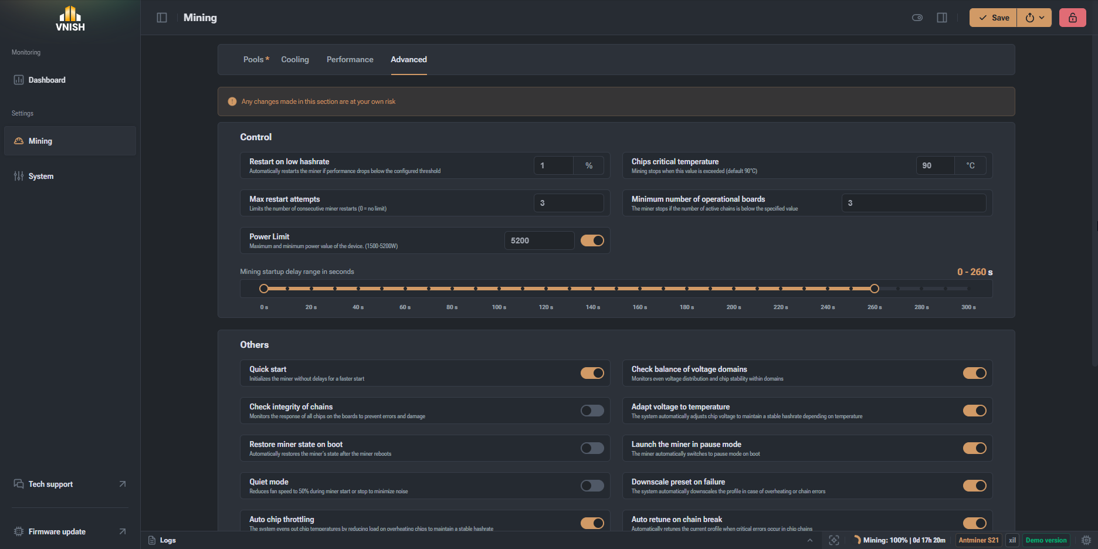Disable Downscale preset on failure
This screenshot has width=1098, height=549.
click(975, 486)
